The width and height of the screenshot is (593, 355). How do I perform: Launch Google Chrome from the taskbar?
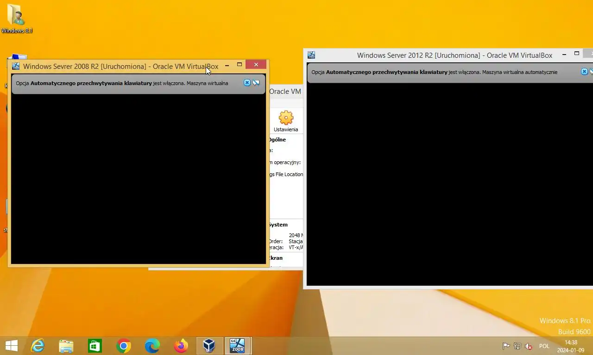point(124,346)
